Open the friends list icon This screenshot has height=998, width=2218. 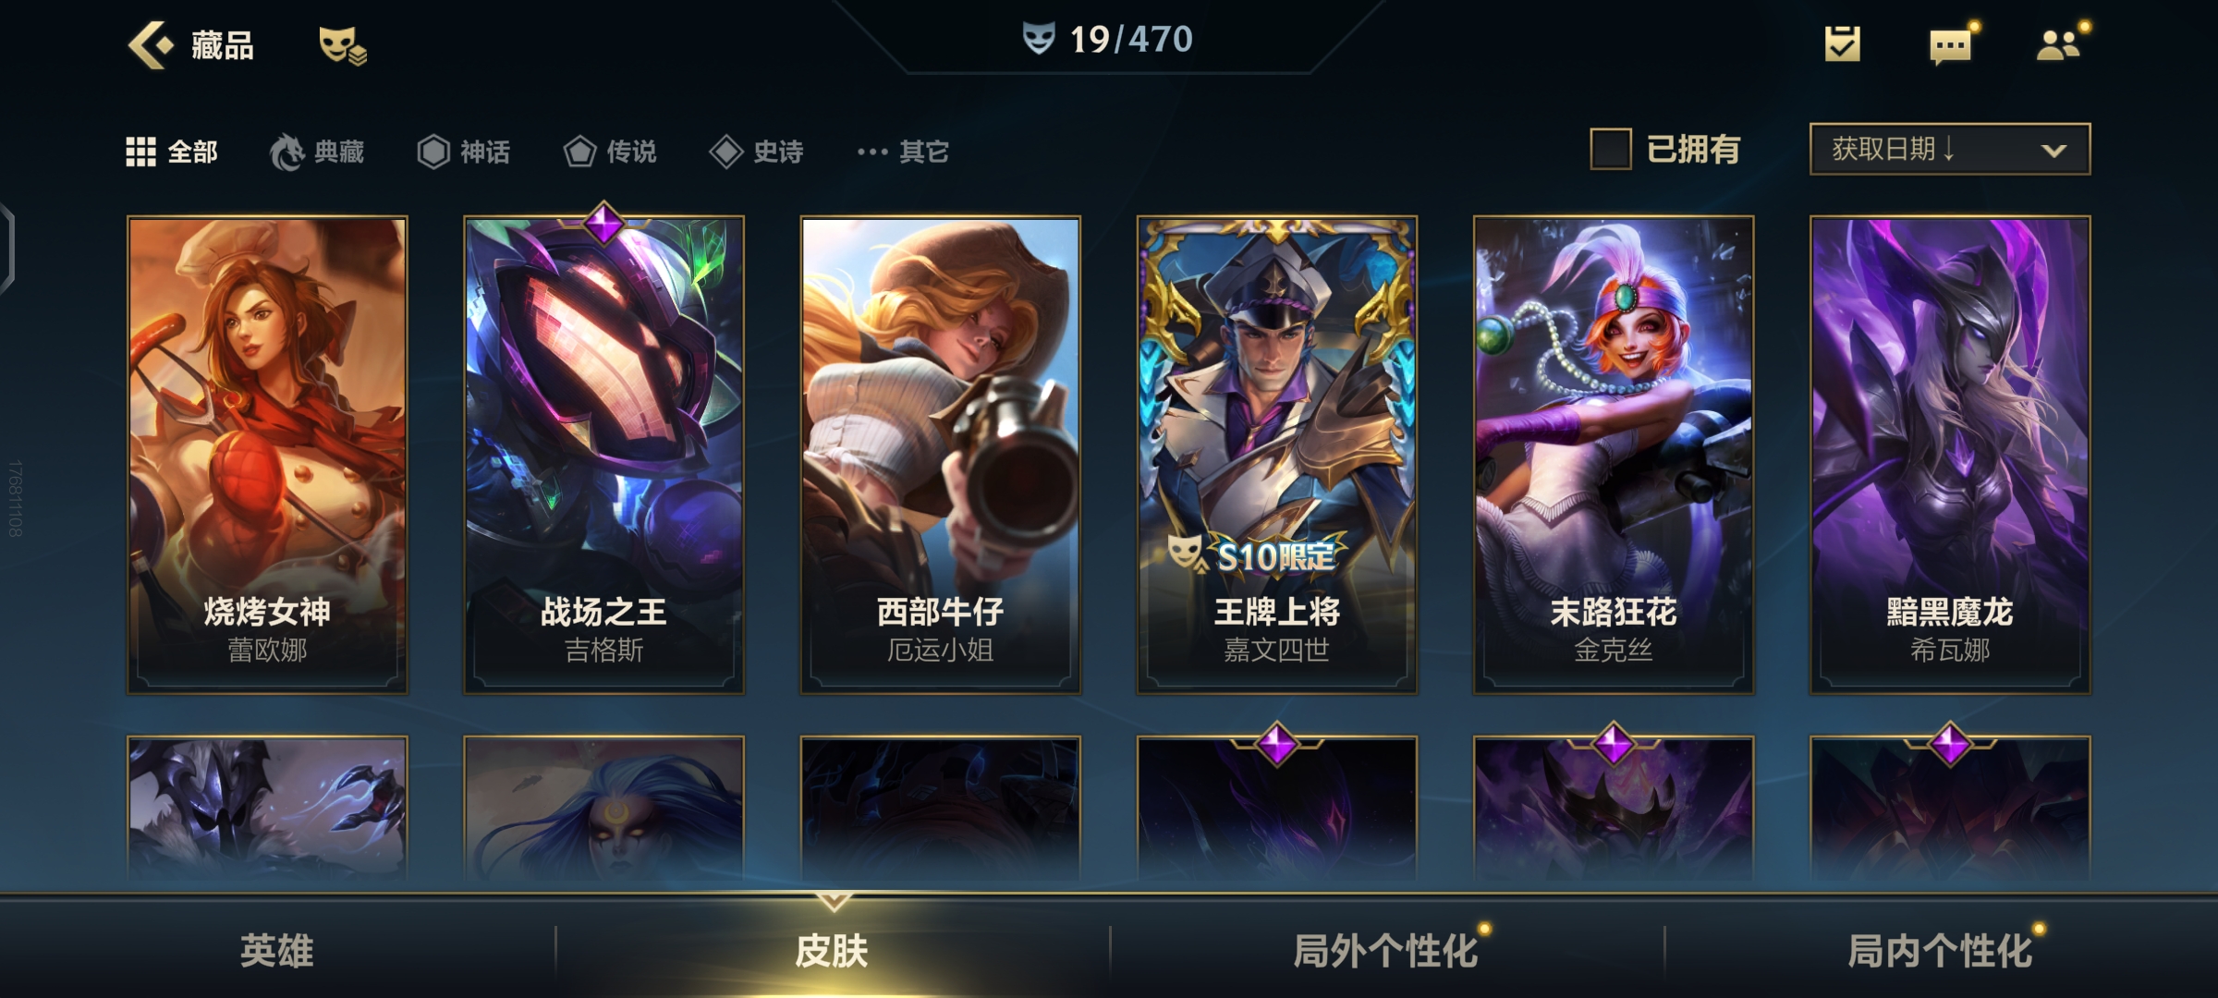click(2060, 43)
